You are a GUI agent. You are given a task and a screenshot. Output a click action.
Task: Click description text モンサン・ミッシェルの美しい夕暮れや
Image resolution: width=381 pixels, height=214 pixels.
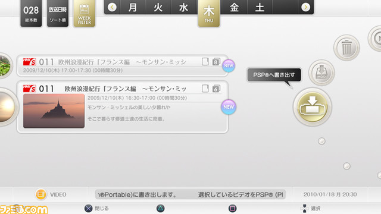(x=129, y=107)
